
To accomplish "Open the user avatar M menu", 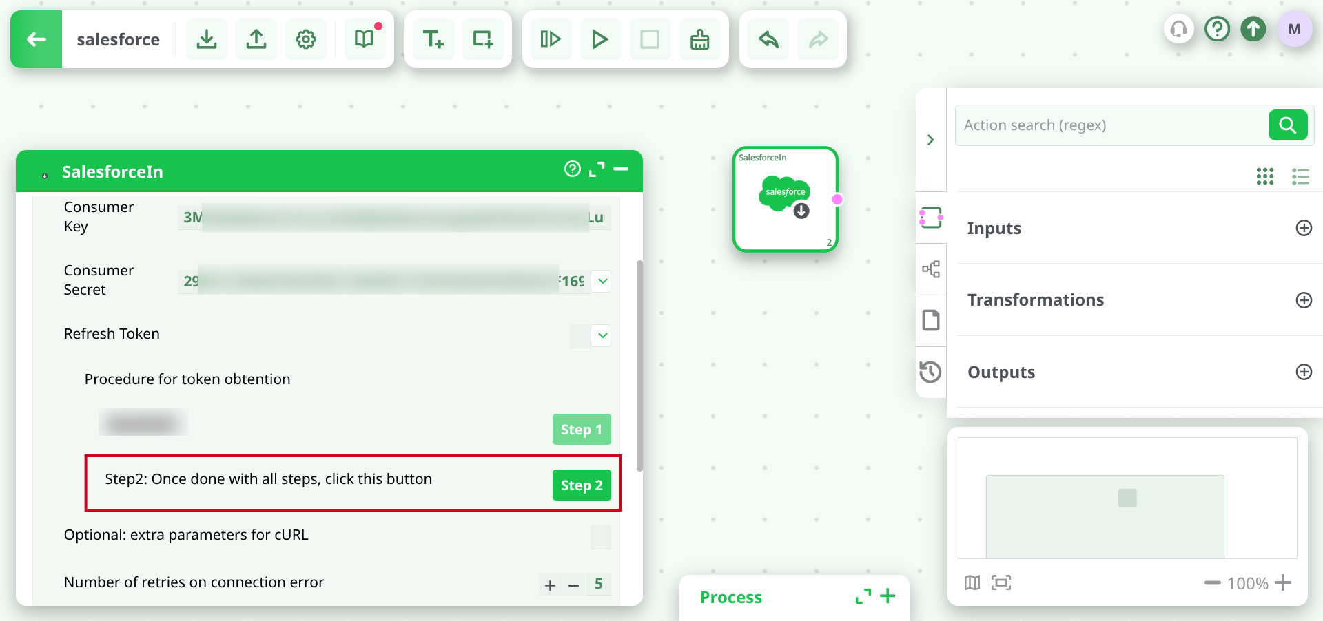I will 1295,29.
